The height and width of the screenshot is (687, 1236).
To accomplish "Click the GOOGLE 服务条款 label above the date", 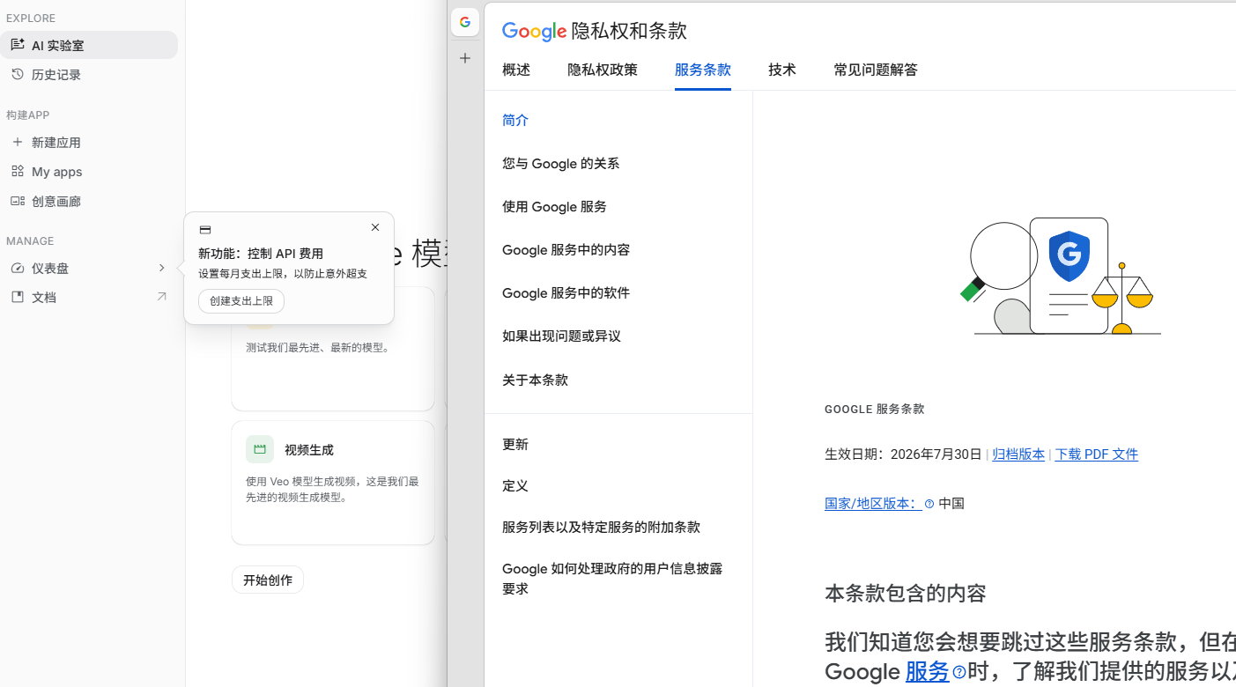I will [x=875, y=410].
